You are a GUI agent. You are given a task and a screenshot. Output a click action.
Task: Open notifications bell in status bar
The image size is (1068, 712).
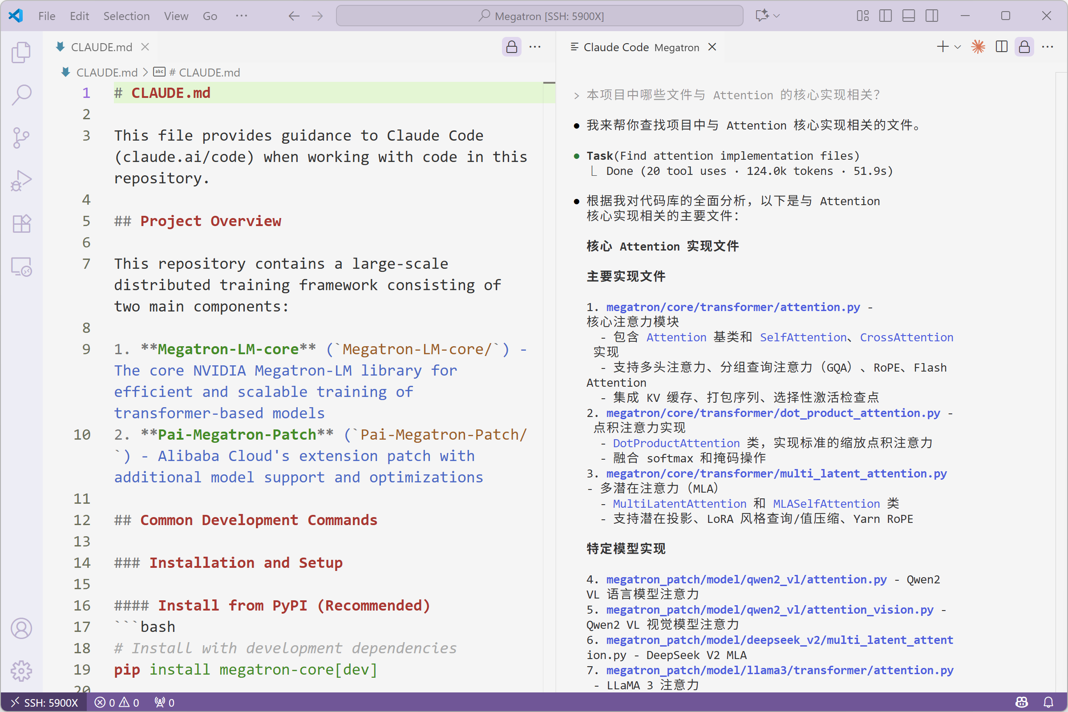[x=1048, y=703]
